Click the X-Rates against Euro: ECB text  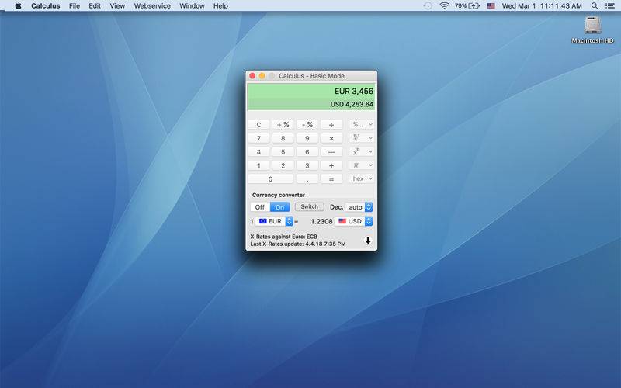point(283,237)
